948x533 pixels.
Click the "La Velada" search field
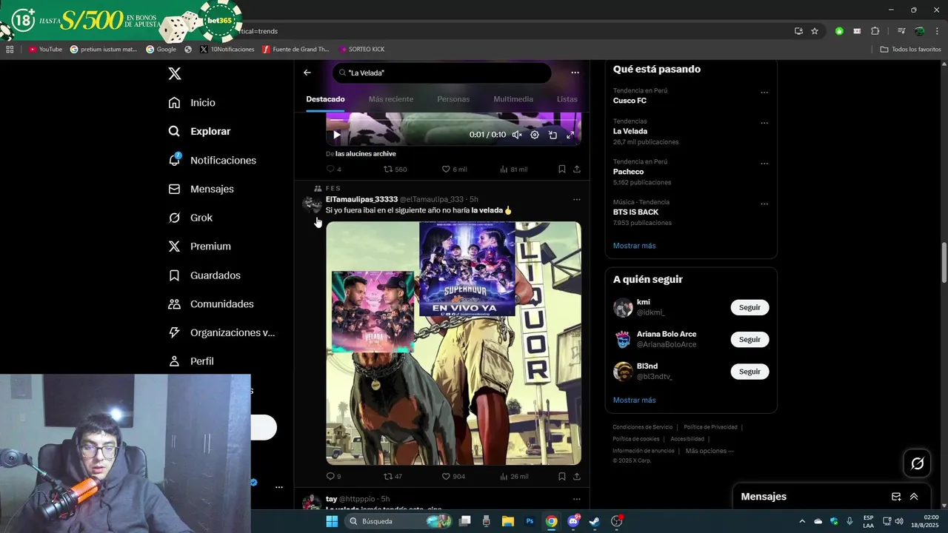pos(441,73)
